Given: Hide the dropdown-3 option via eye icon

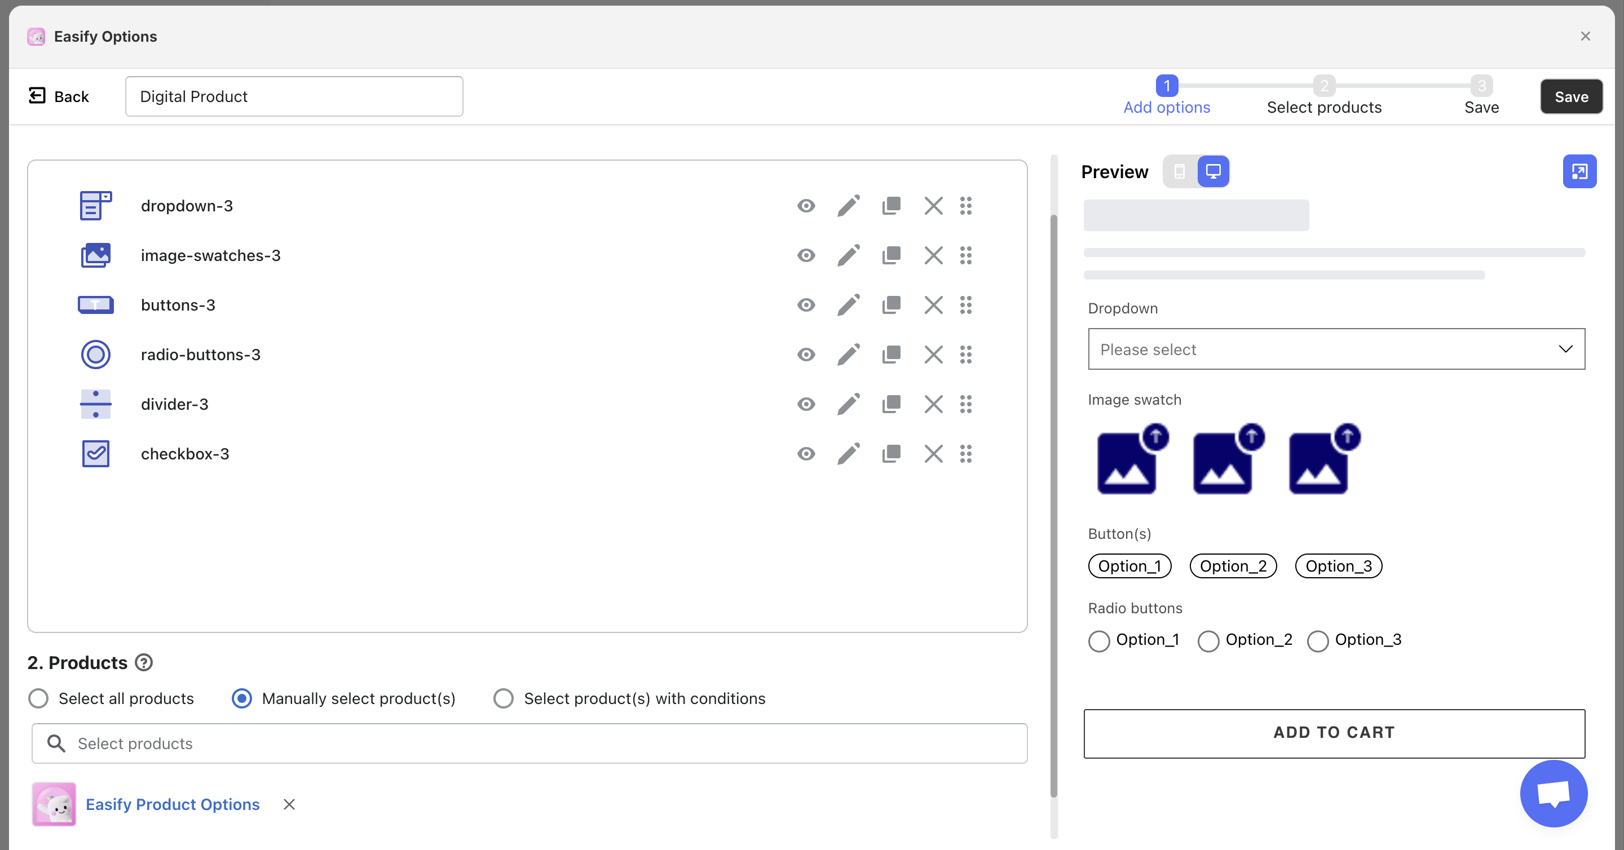Looking at the screenshot, I should (x=806, y=206).
